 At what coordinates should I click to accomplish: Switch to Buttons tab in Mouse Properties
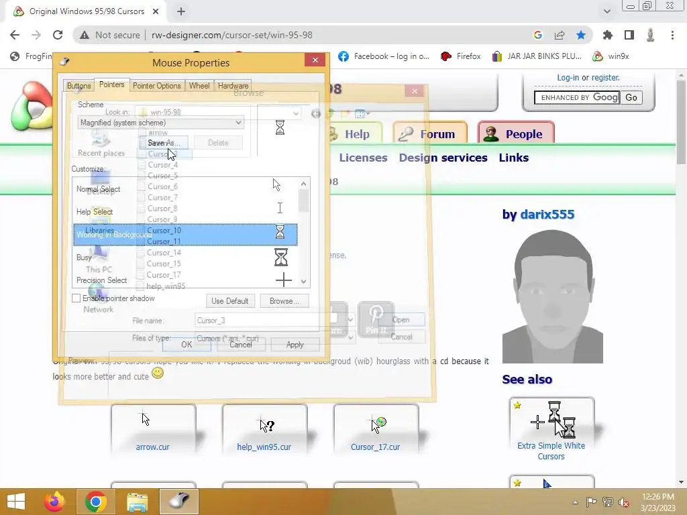click(79, 86)
